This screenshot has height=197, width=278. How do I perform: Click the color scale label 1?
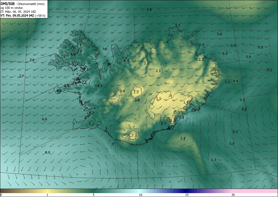(47, 195)
